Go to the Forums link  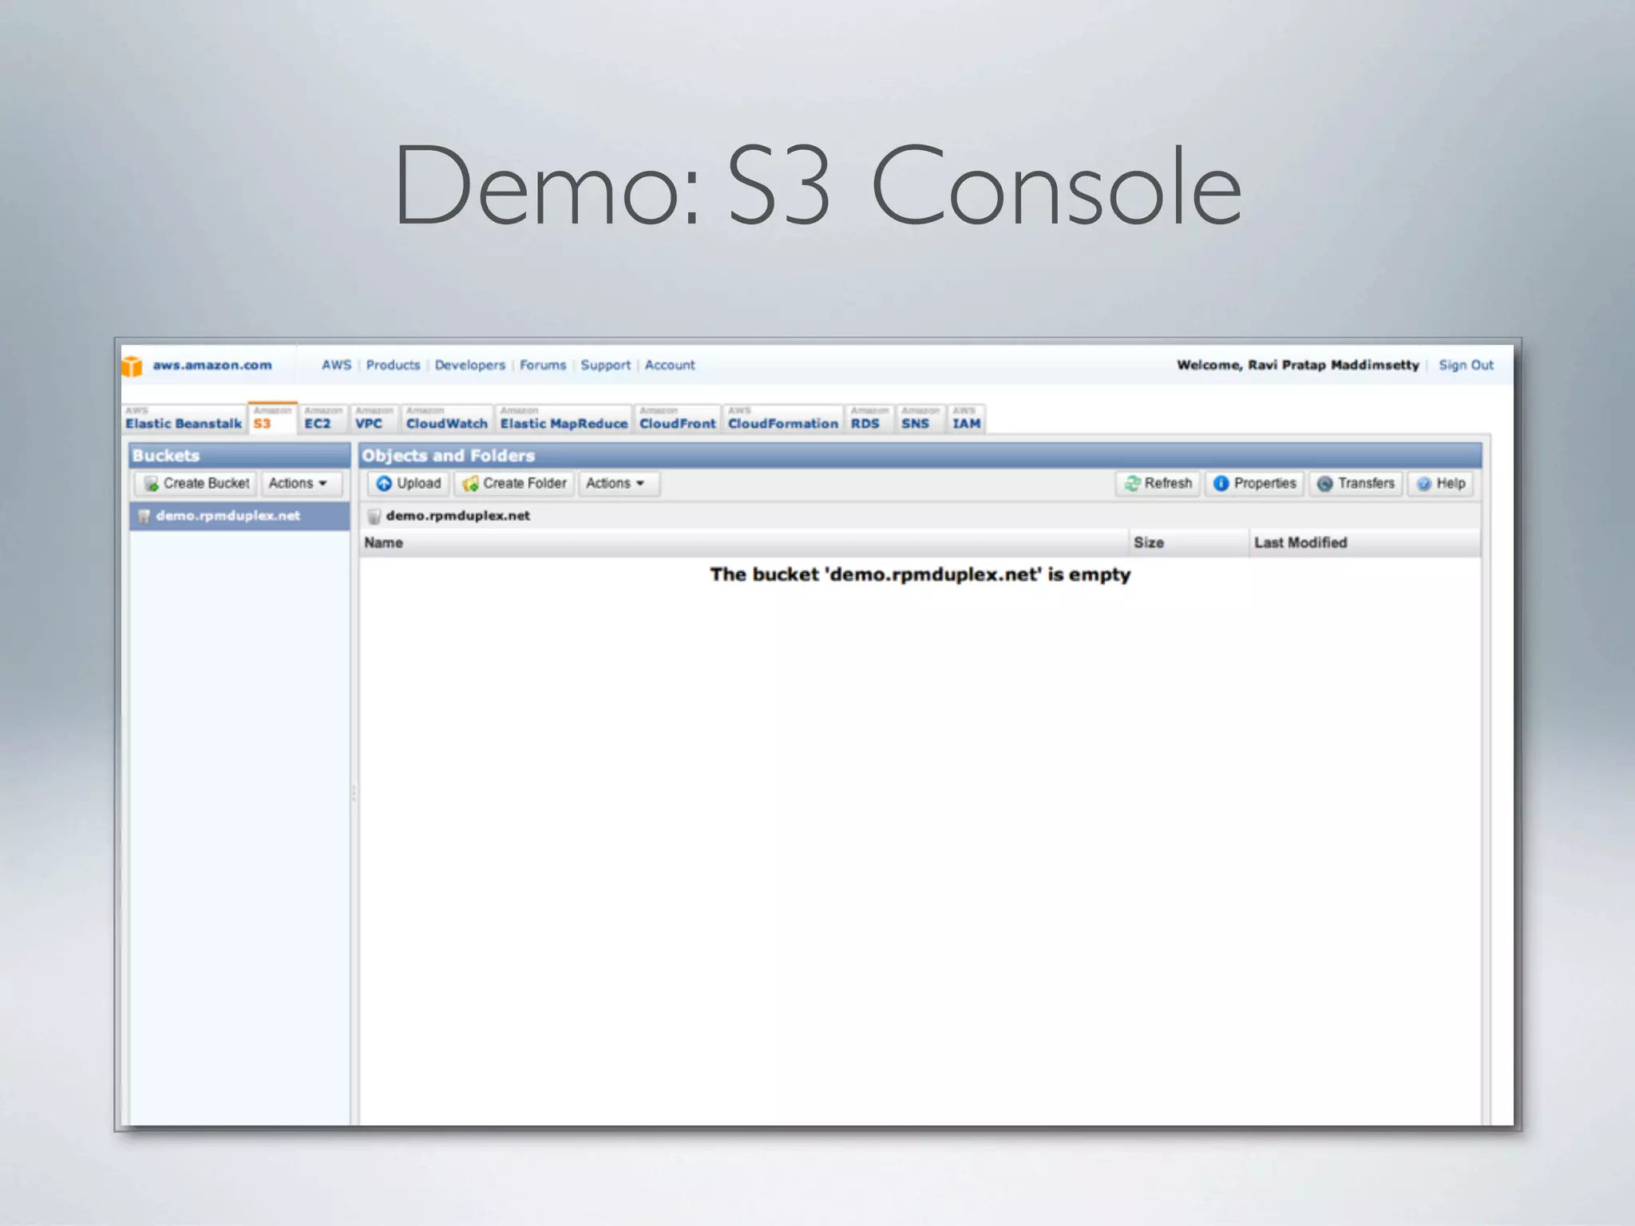click(x=543, y=366)
